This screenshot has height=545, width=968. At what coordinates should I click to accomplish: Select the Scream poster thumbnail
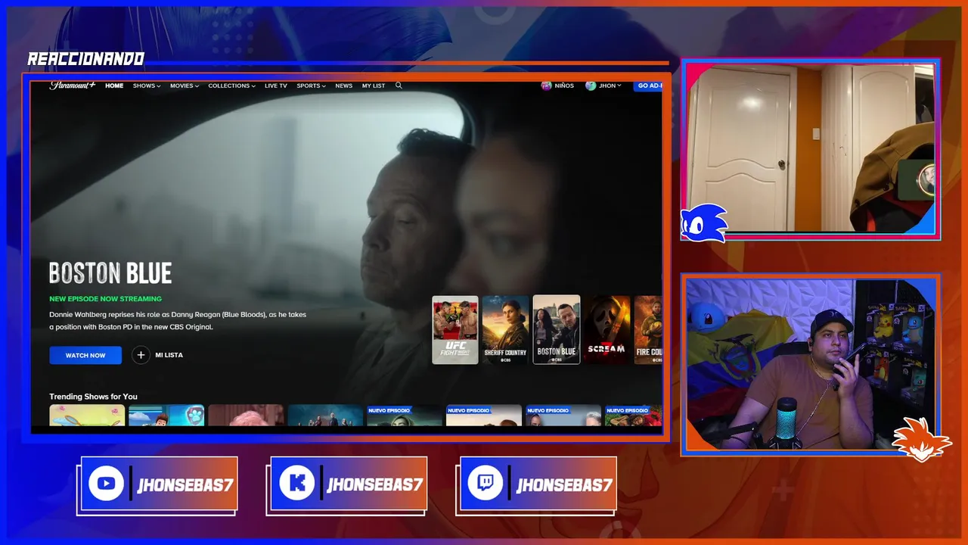click(x=607, y=330)
